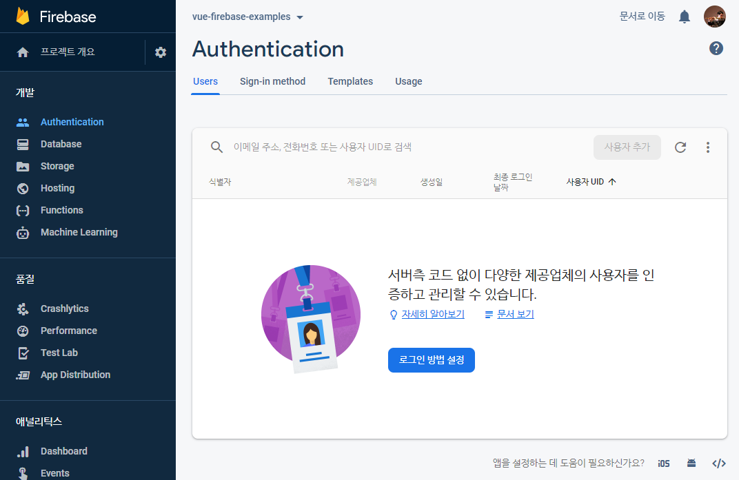Click the 프로젝트 개요 link

pyautogui.click(x=68, y=52)
